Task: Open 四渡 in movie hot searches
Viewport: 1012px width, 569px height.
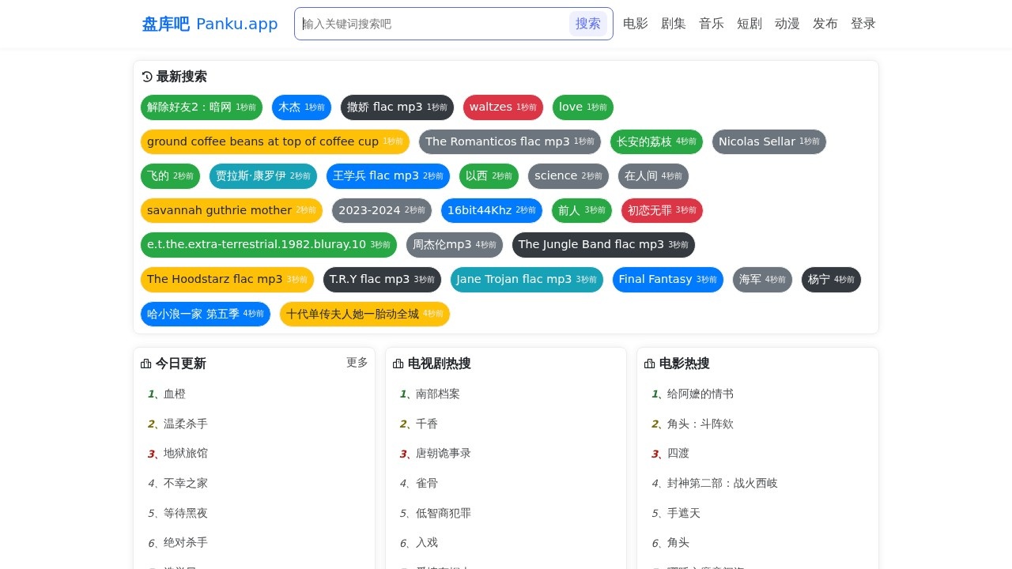Action: click(x=678, y=453)
